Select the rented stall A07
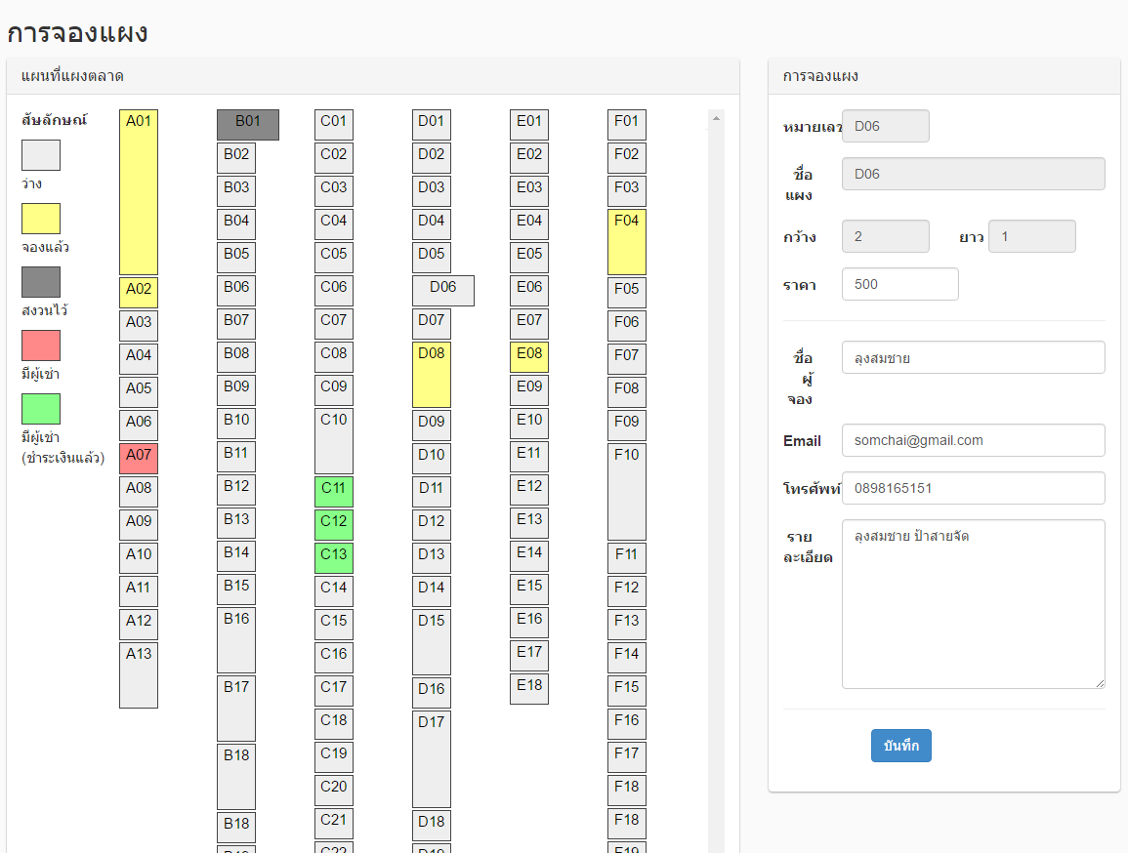The image size is (1128, 853). click(139, 459)
